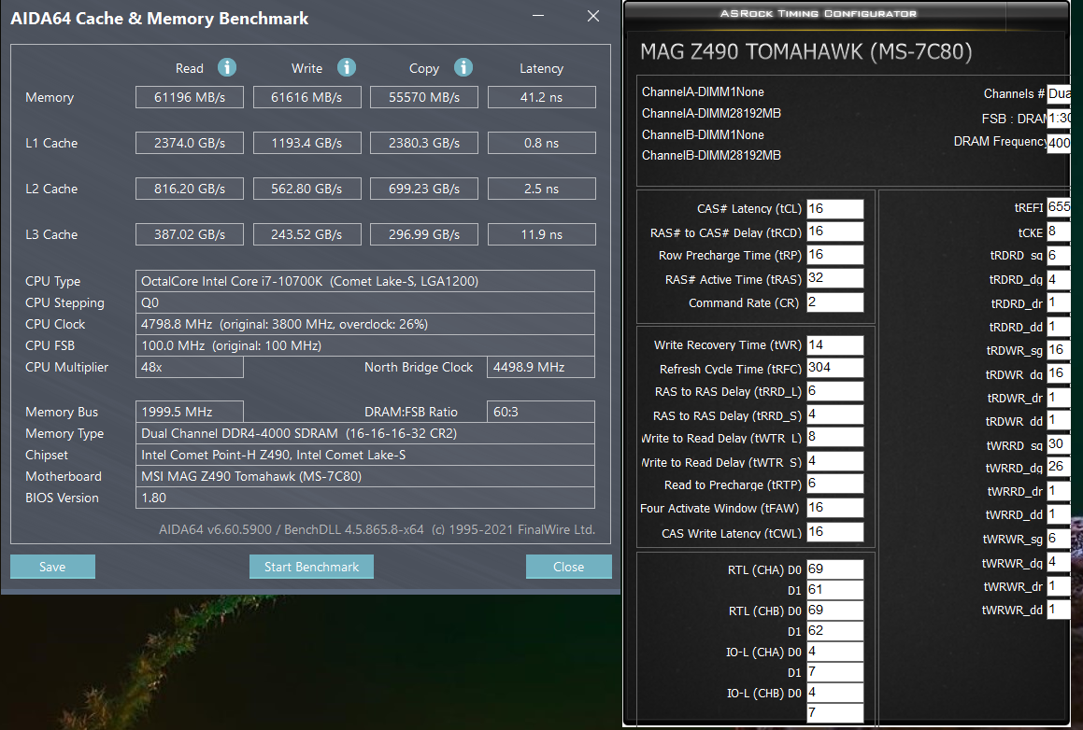Viewport: 1083px width, 730px height.
Task: Click Read to Precharge (tRTP) field
Action: click(835, 484)
